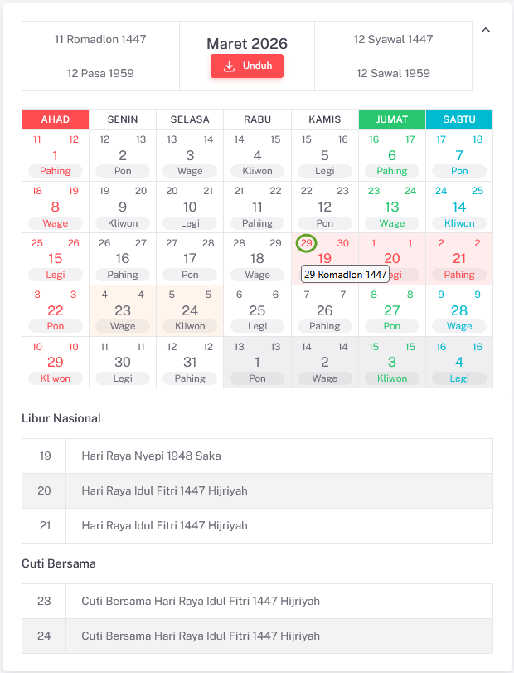This screenshot has width=514, height=673.
Task: Select the green Pahing label under date 6
Action: 391,172
